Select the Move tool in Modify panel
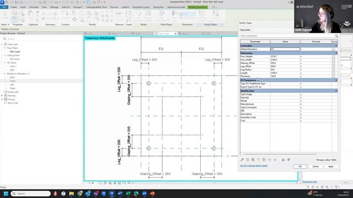The image size is (353, 198). point(74,20)
